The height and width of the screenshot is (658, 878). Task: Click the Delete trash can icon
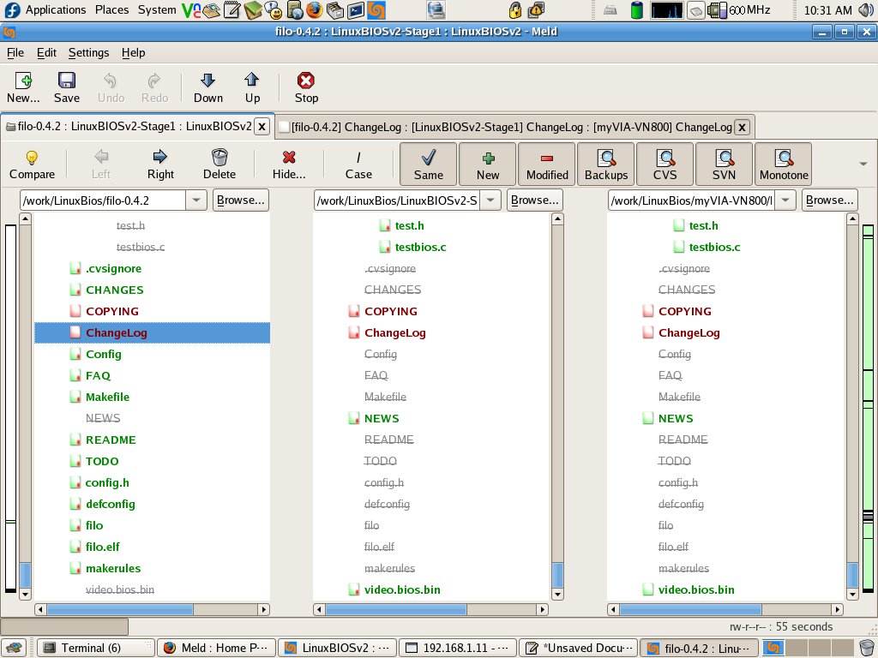click(219, 164)
